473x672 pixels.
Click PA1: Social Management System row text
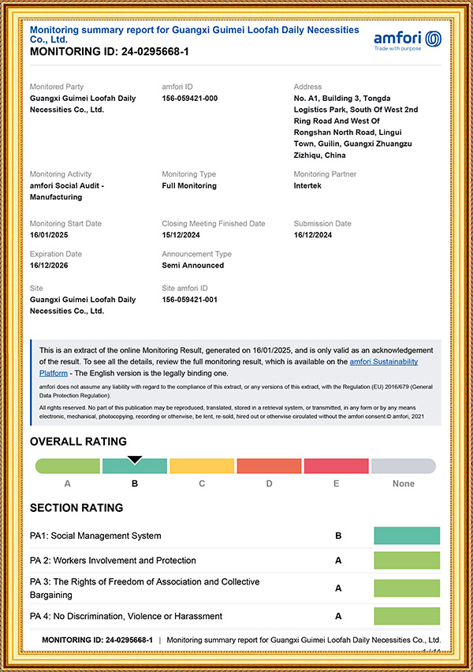(x=95, y=536)
